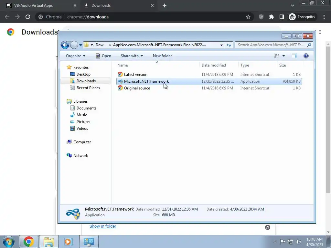The height and width of the screenshot is (248, 331).
Task: Open the Music library
Action: coord(82,115)
